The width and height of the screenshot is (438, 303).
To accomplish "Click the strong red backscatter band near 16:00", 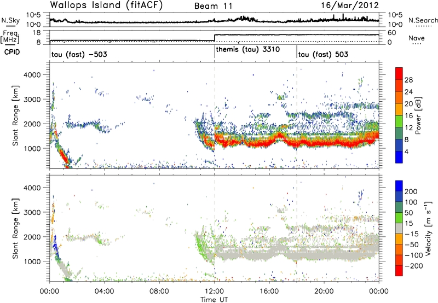I will click(x=269, y=142).
